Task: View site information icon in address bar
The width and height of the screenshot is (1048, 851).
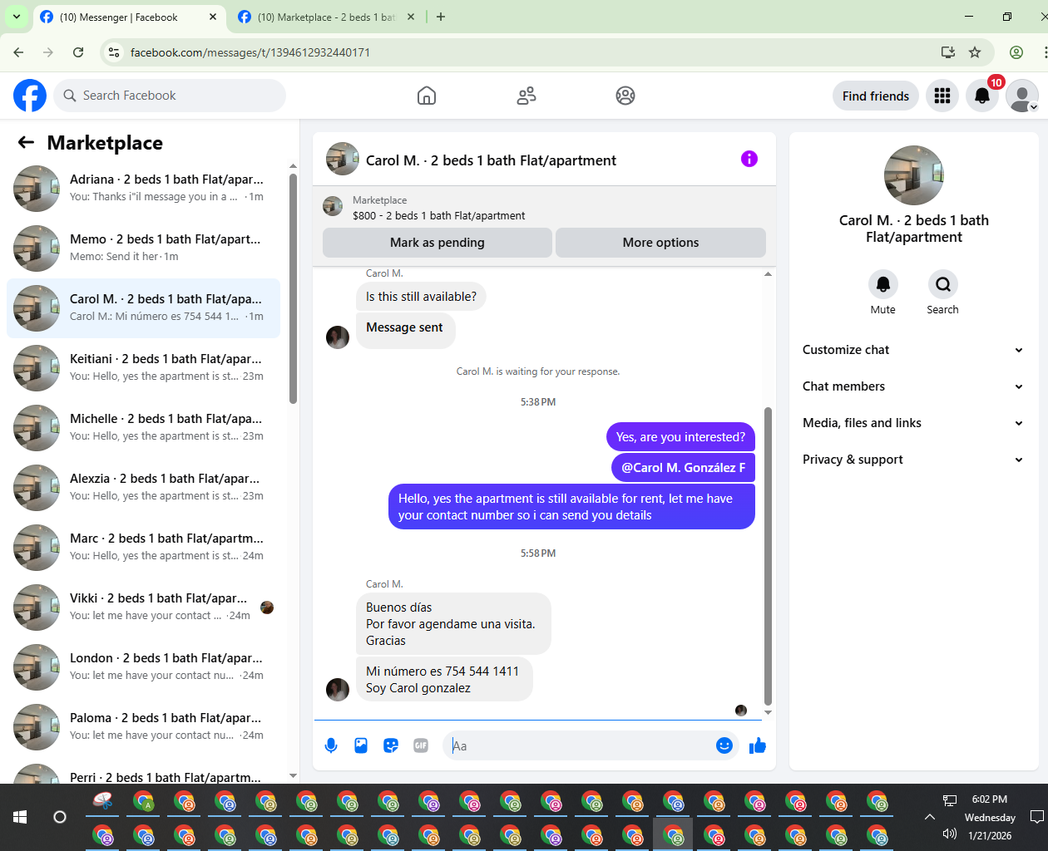Action: [x=115, y=52]
